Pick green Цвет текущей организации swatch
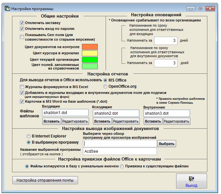221x194 pixels. [90, 60]
